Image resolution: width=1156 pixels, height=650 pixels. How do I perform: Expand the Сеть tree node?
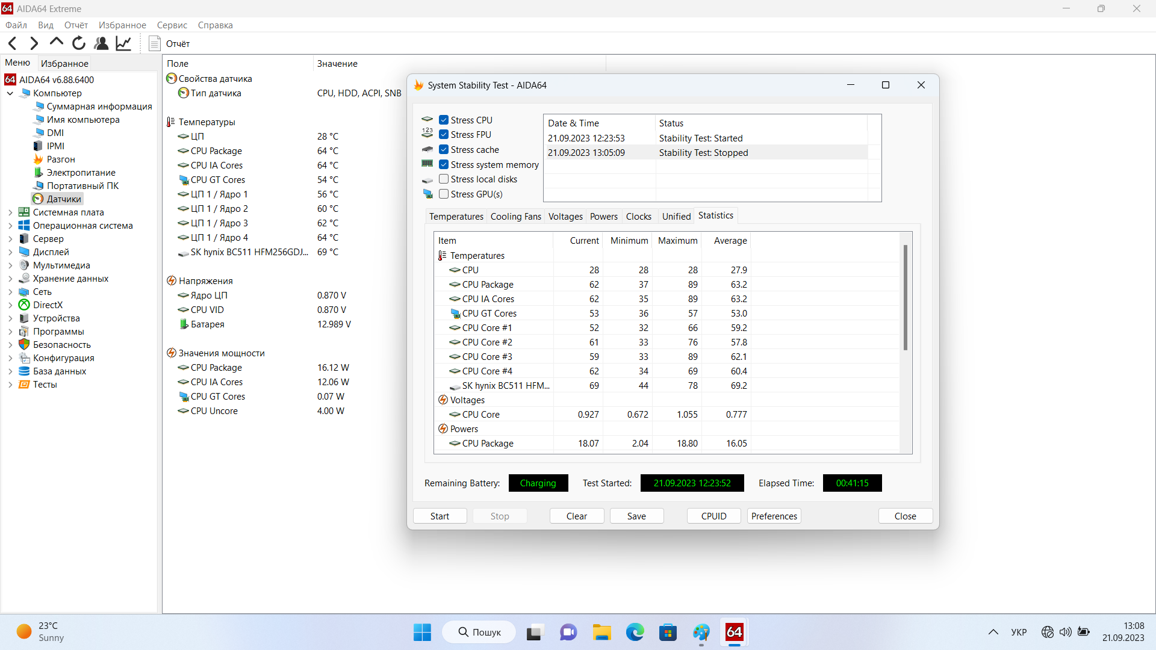coord(10,292)
